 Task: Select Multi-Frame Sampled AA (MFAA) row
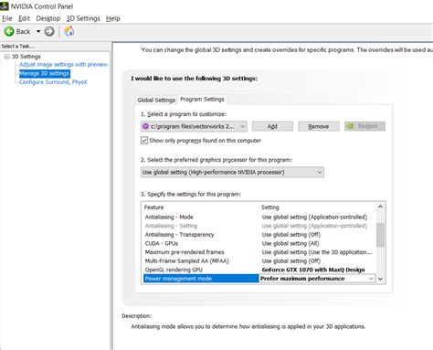click(x=259, y=261)
